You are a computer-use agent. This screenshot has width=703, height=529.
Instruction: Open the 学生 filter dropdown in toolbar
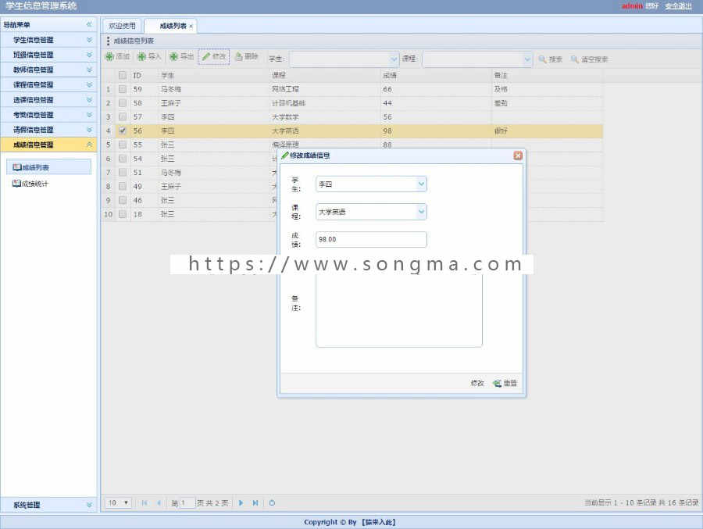click(x=393, y=59)
